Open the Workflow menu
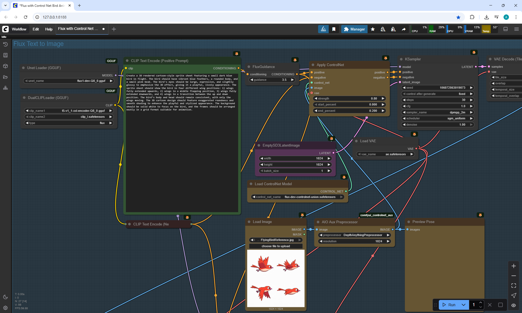The width and height of the screenshot is (522, 313). click(19, 29)
